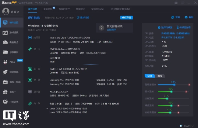198x128 pixels.
Task: Switch to the 桌面监控 tab
Action: 48,9
